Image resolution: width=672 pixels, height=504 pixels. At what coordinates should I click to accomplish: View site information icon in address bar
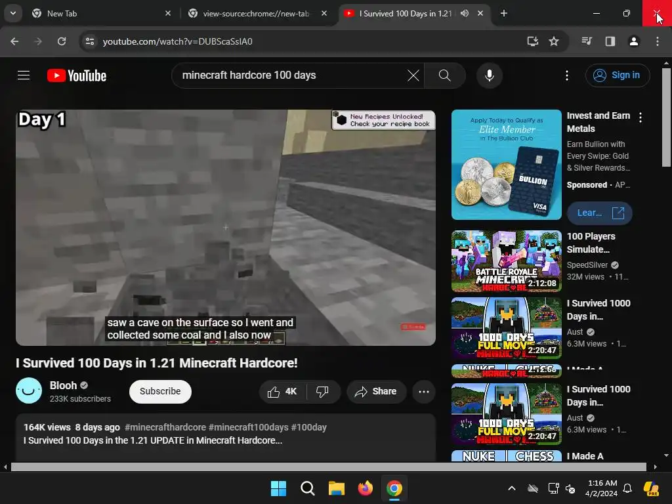[90, 41]
